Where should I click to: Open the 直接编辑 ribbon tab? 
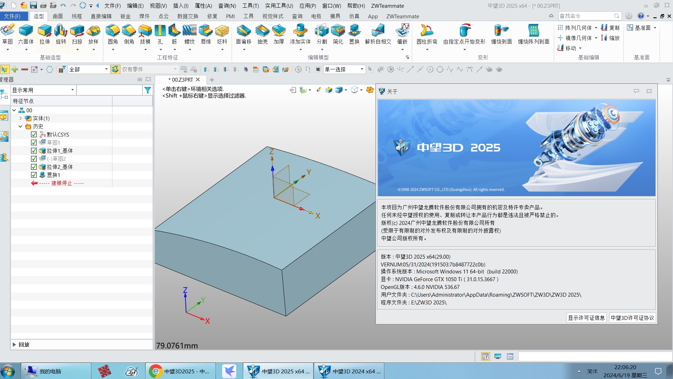pos(101,16)
